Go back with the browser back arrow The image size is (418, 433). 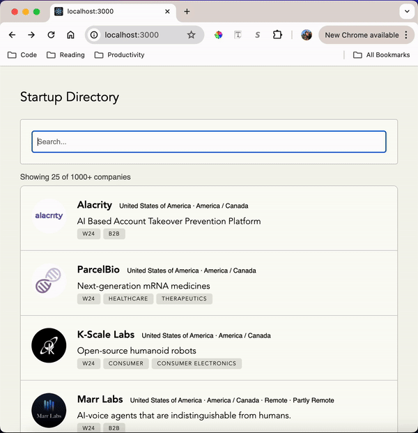point(12,35)
